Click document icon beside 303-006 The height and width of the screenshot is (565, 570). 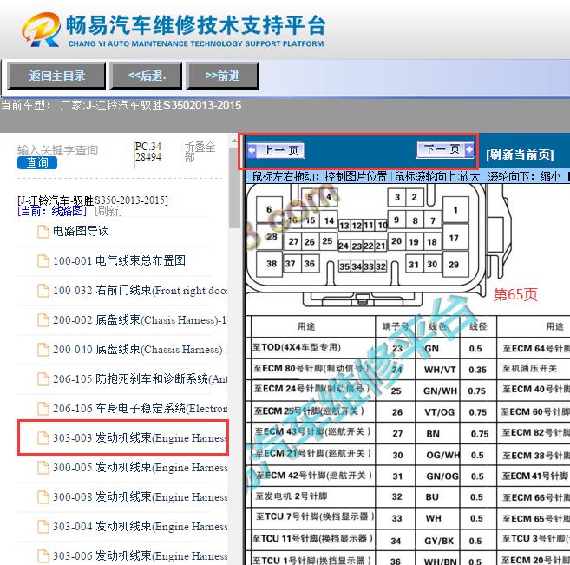(x=43, y=556)
